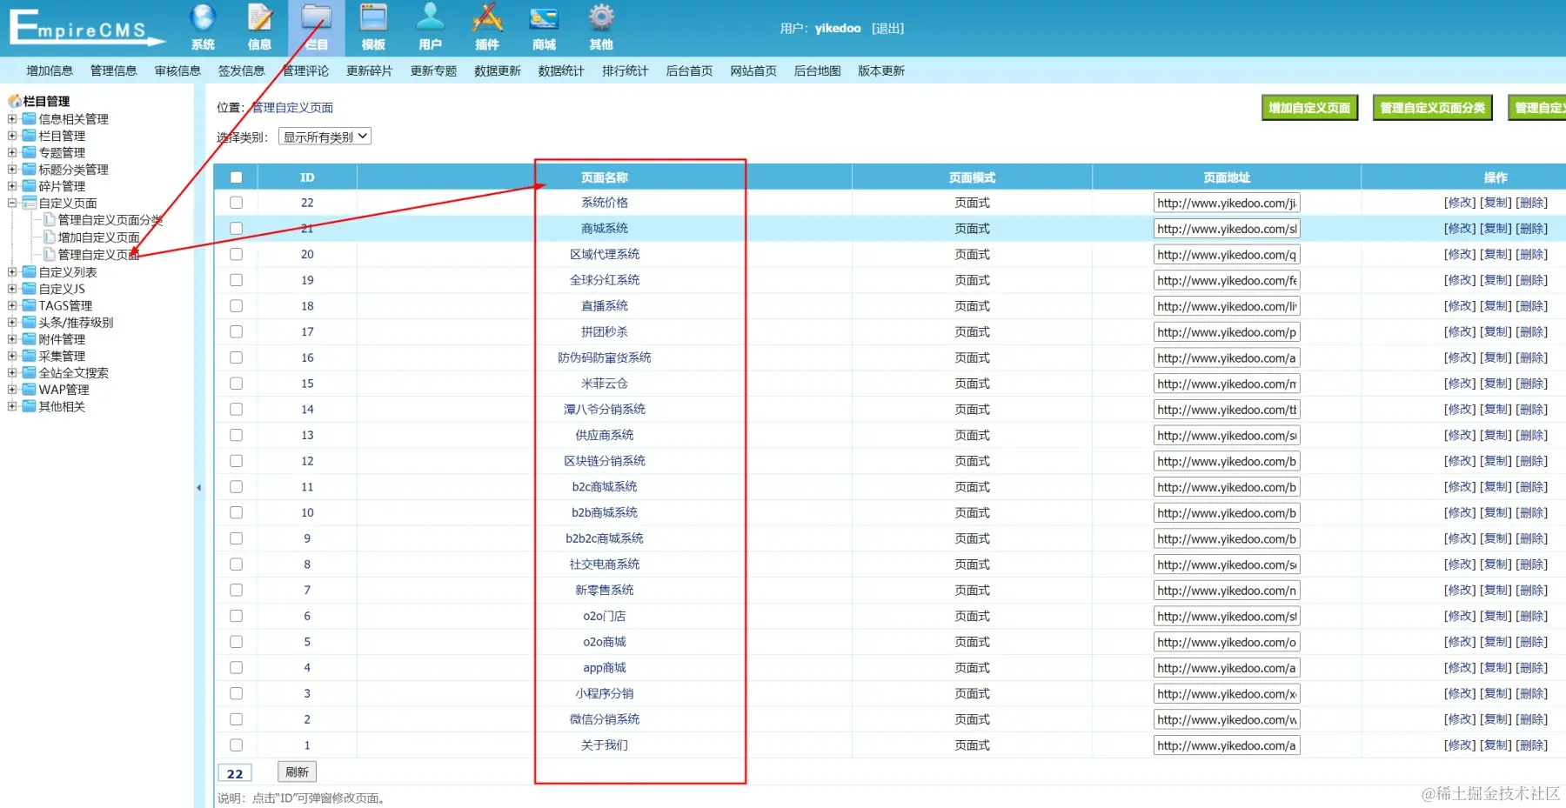1566x808 pixels.
Task: Click page icon beside 管理自定义页面分类
Action: pyautogui.click(x=50, y=220)
